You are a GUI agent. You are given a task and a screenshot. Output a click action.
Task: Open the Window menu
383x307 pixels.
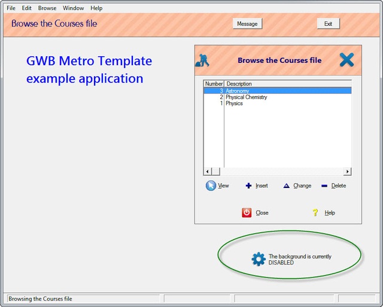[73, 8]
